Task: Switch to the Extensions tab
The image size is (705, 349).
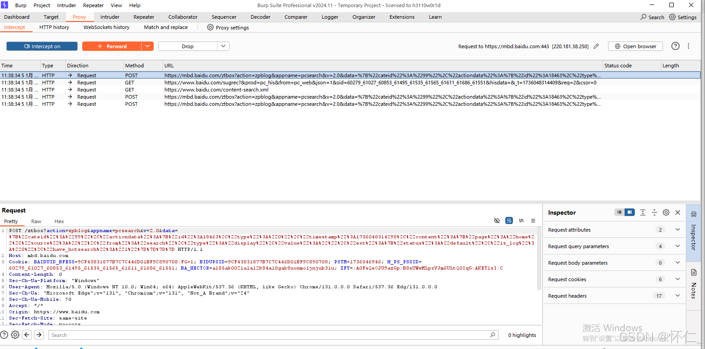Action: click(x=402, y=17)
